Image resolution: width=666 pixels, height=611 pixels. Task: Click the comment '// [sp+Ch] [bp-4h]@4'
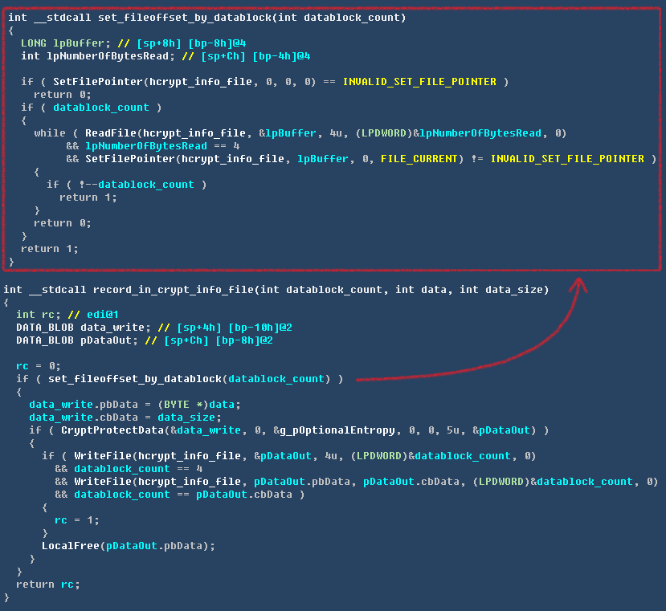click(x=246, y=56)
